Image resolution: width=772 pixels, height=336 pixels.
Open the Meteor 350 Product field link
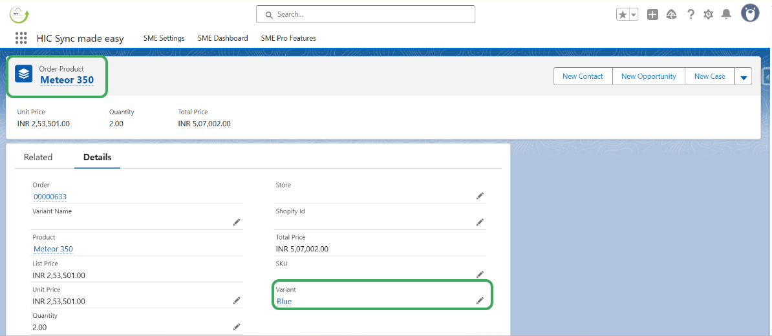pyautogui.click(x=53, y=249)
